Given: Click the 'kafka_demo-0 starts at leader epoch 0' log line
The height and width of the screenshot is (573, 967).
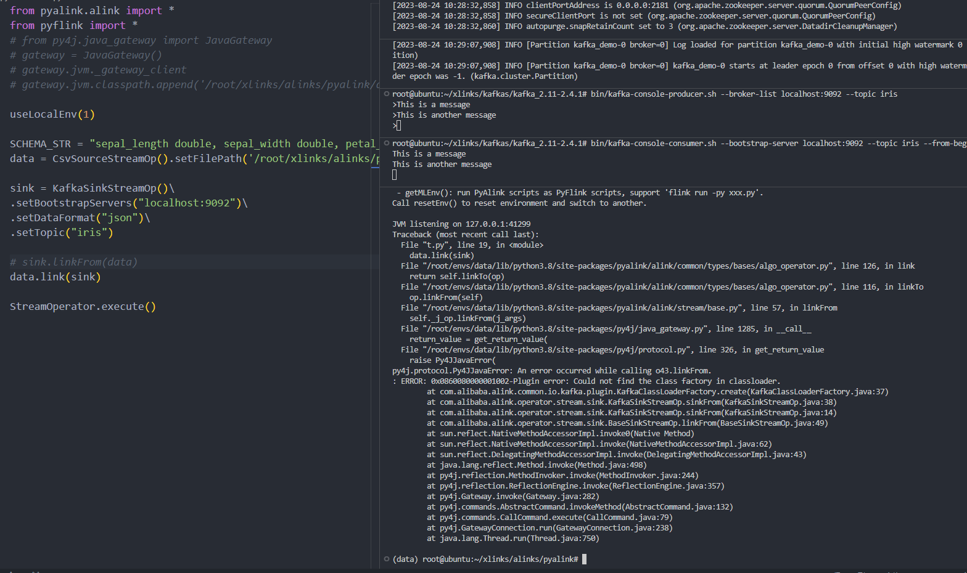Looking at the screenshot, I should click(x=679, y=66).
